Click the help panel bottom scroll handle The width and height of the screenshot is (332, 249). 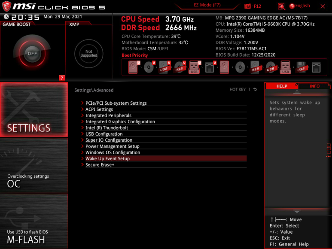tap(297, 211)
